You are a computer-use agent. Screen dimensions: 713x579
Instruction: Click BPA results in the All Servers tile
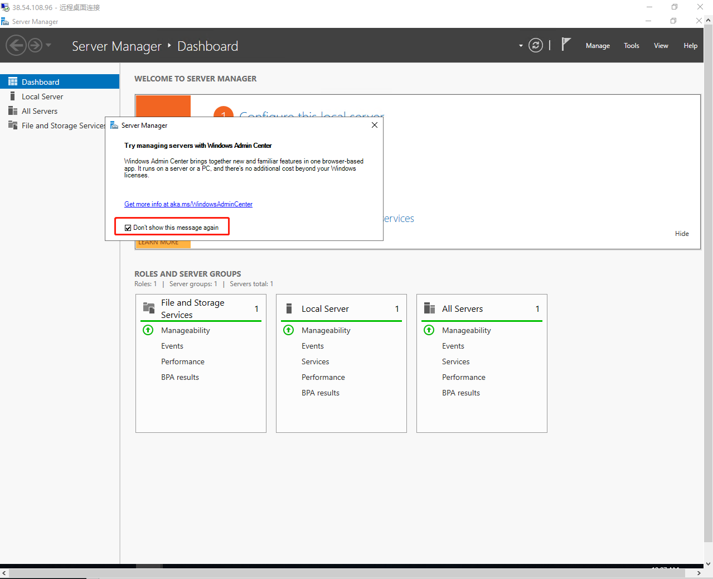461,393
